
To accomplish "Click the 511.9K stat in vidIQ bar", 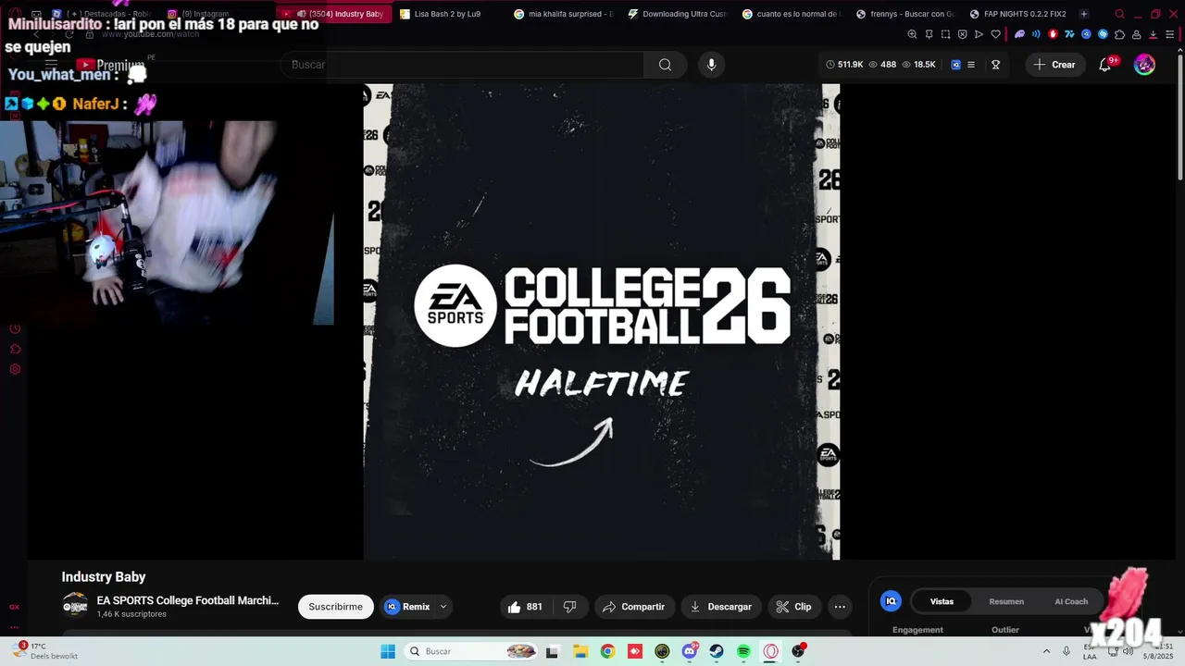I will point(844,65).
